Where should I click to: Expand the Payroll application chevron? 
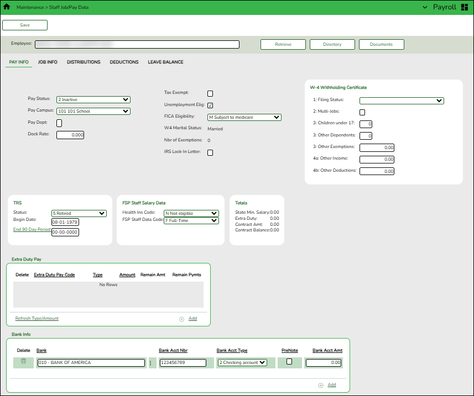coord(425,7)
